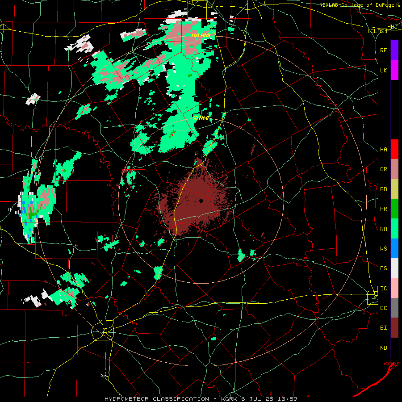Click the gray GC legend color swatch
The image size is (402, 402).
tap(394, 308)
